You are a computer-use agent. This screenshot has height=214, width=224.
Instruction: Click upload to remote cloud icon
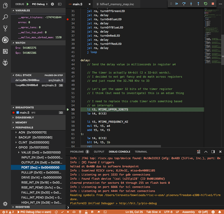point(74,212)
